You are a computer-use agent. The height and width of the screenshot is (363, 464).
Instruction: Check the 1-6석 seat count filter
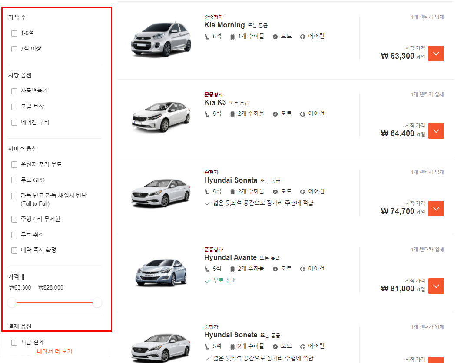pyautogui.click(x=14, y=33)
